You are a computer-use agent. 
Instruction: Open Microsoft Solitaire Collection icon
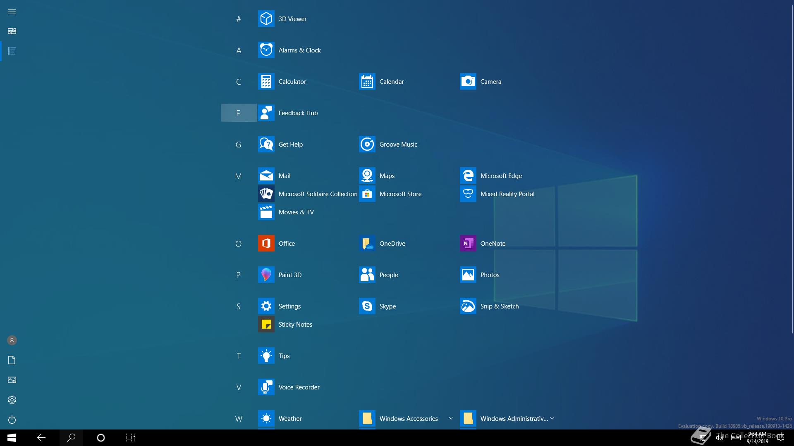point(266,194)
